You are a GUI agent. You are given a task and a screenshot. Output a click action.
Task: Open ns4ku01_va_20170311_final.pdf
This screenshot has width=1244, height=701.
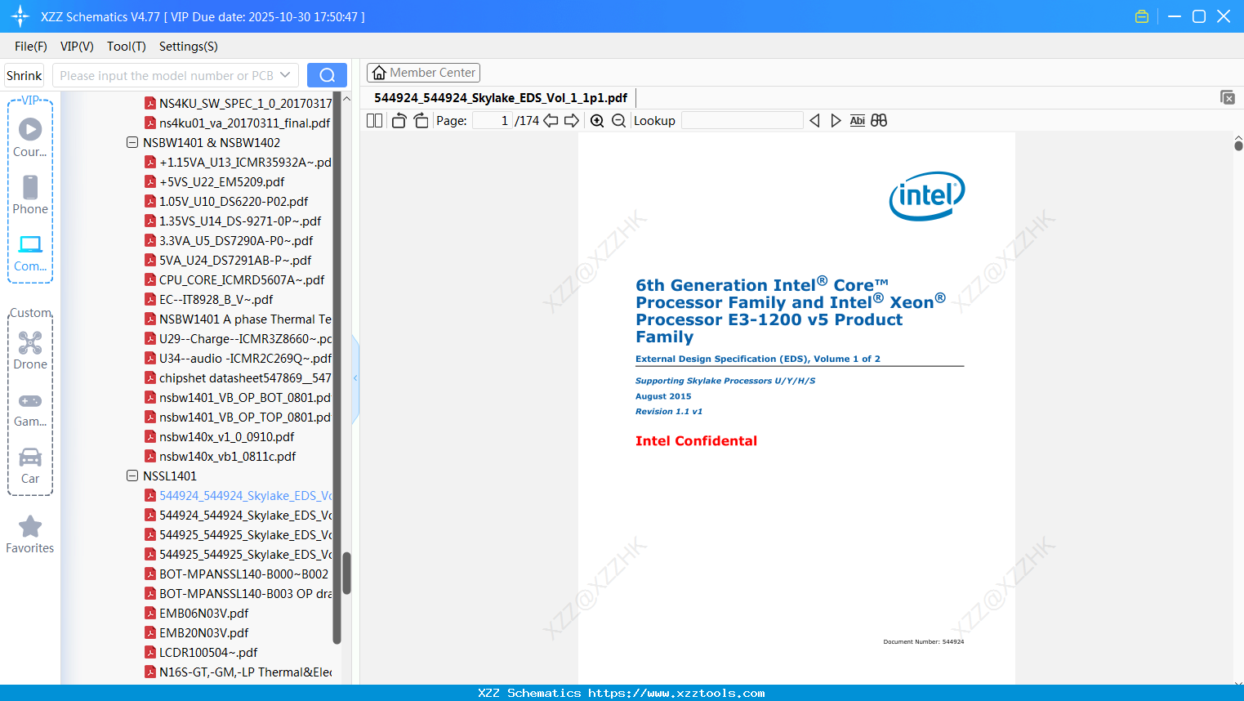[x=238, y=123]
